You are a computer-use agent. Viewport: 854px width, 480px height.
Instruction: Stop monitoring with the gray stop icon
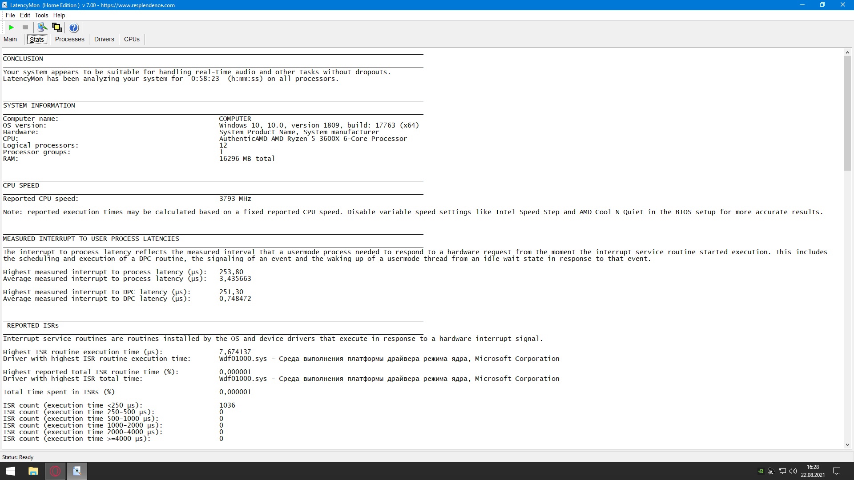pyautogui.click(x=25, y=28)
